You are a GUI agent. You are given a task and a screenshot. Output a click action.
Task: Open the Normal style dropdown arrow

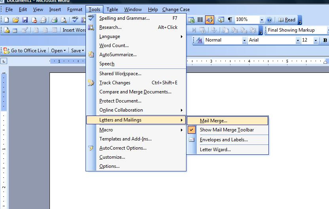244,40
